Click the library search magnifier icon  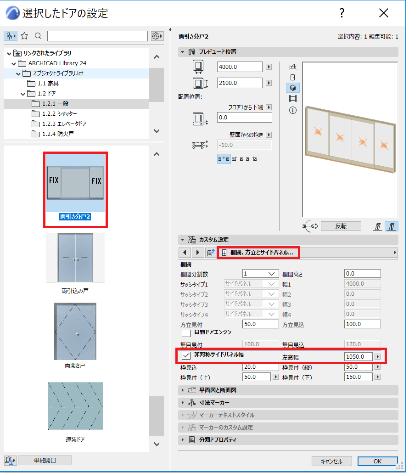[38, 36]
